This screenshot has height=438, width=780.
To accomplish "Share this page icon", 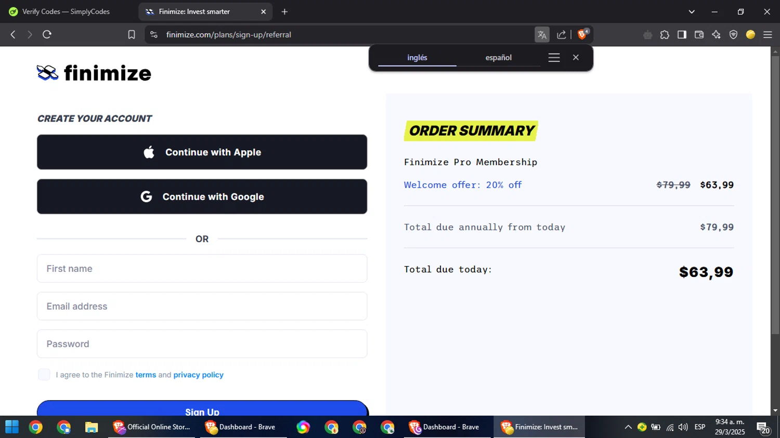I will coord(561,35).
